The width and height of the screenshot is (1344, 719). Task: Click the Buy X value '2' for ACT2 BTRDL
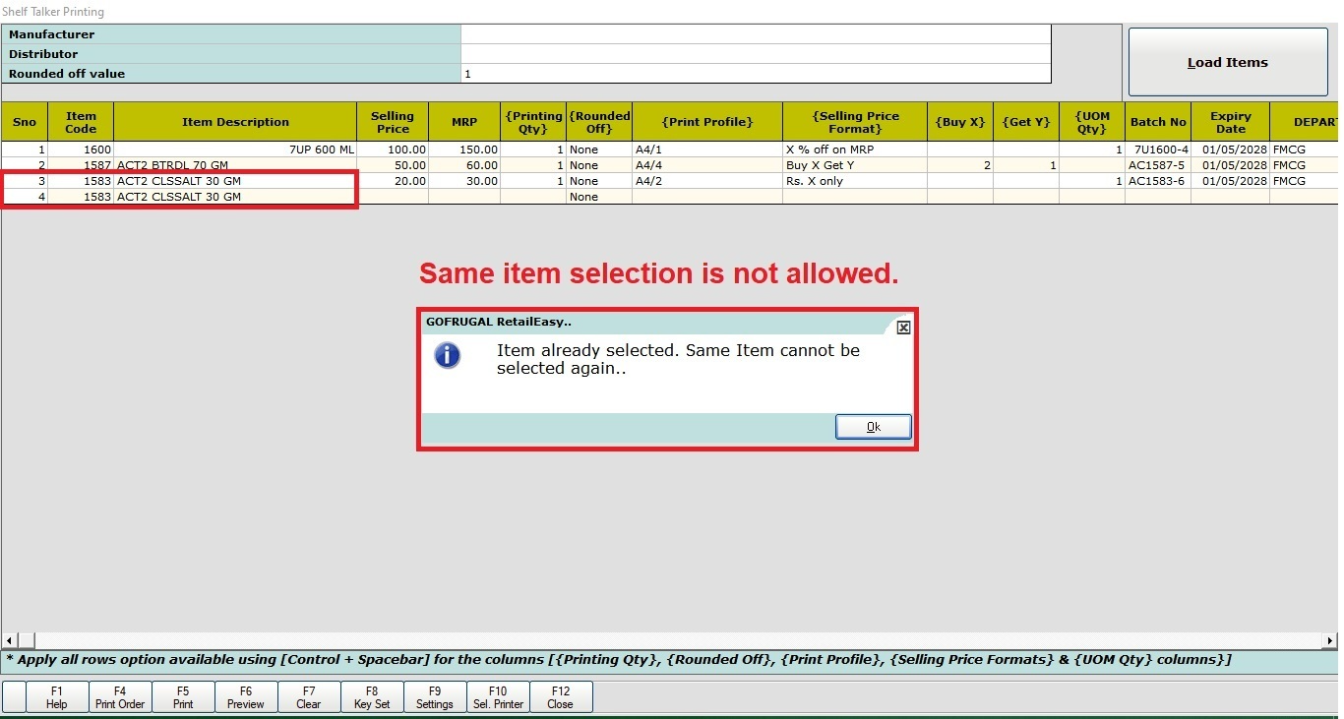(960, 165)
